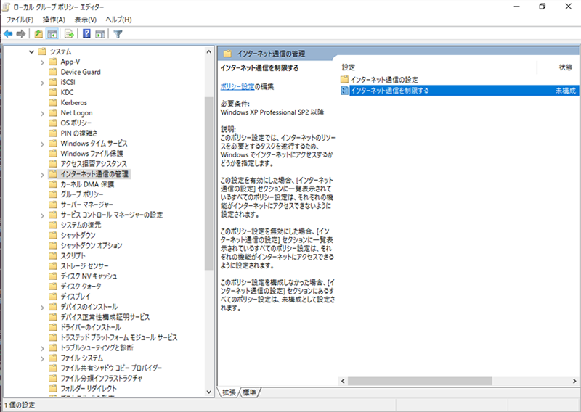This screenshot has width=581, height=412.
Task: Select OS ポリシー folder
Action: point(76,123)
